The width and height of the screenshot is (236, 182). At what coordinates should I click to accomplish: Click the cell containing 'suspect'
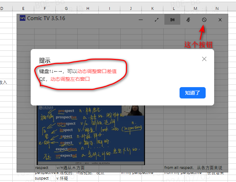(45, 178)
